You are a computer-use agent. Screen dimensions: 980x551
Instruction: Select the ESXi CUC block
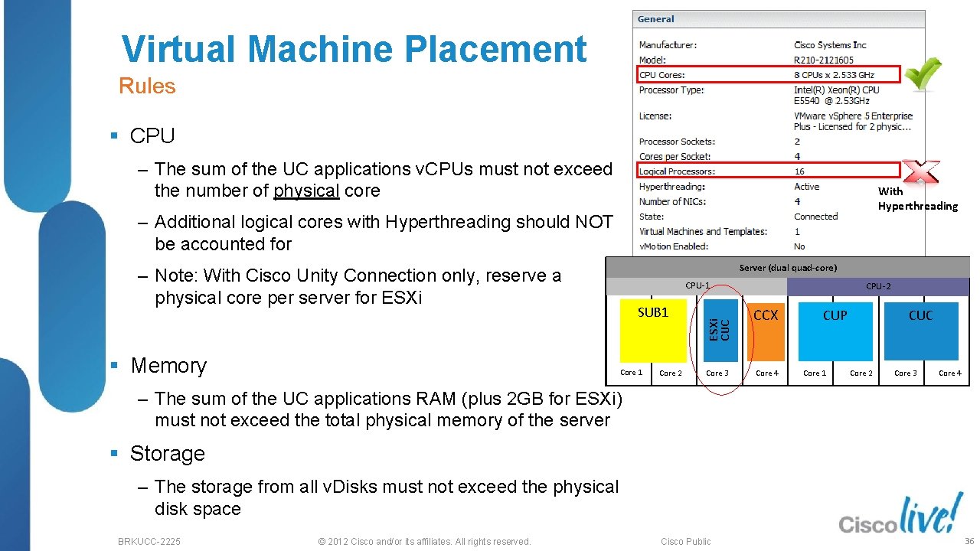pyautogui.click(x=720, y=329)
